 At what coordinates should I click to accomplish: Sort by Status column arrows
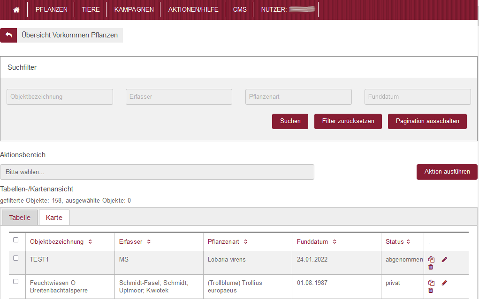point(408,242)
